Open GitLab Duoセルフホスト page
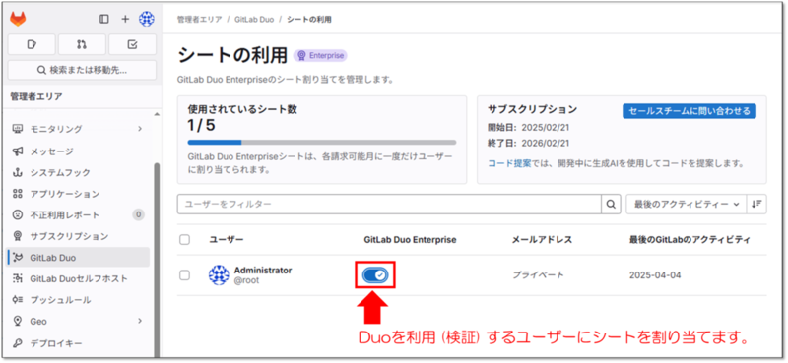The image size is (788, 363). coord(79,278)
